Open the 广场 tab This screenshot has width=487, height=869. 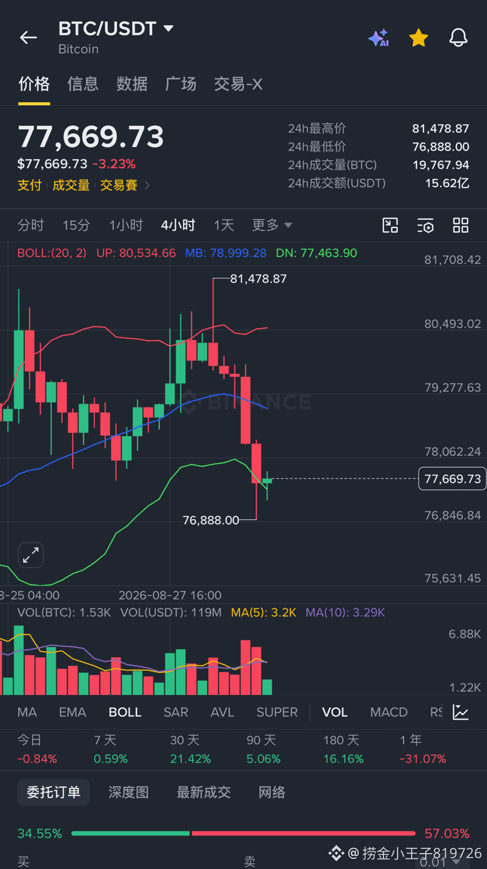pyautogui.click(x=181, y=84)
